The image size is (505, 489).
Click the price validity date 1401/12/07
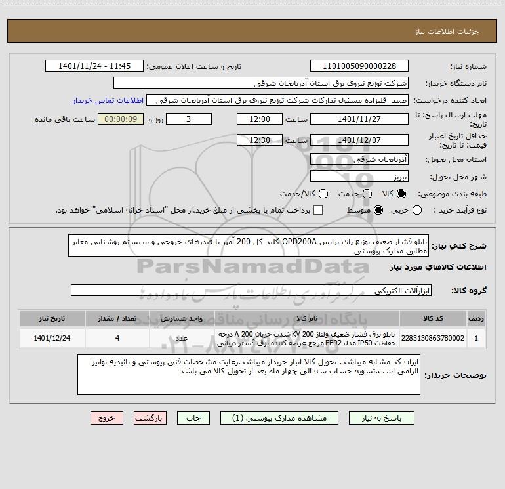pyautogui.click(x=359, y=140)
